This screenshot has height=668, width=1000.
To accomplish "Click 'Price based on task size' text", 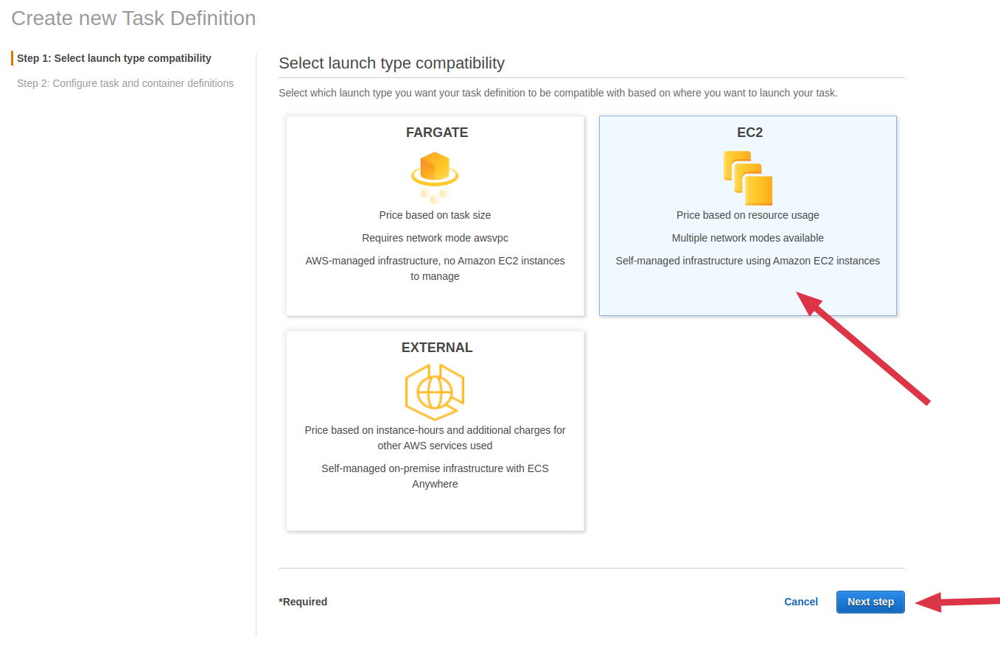I will click(x=435, y=215).
